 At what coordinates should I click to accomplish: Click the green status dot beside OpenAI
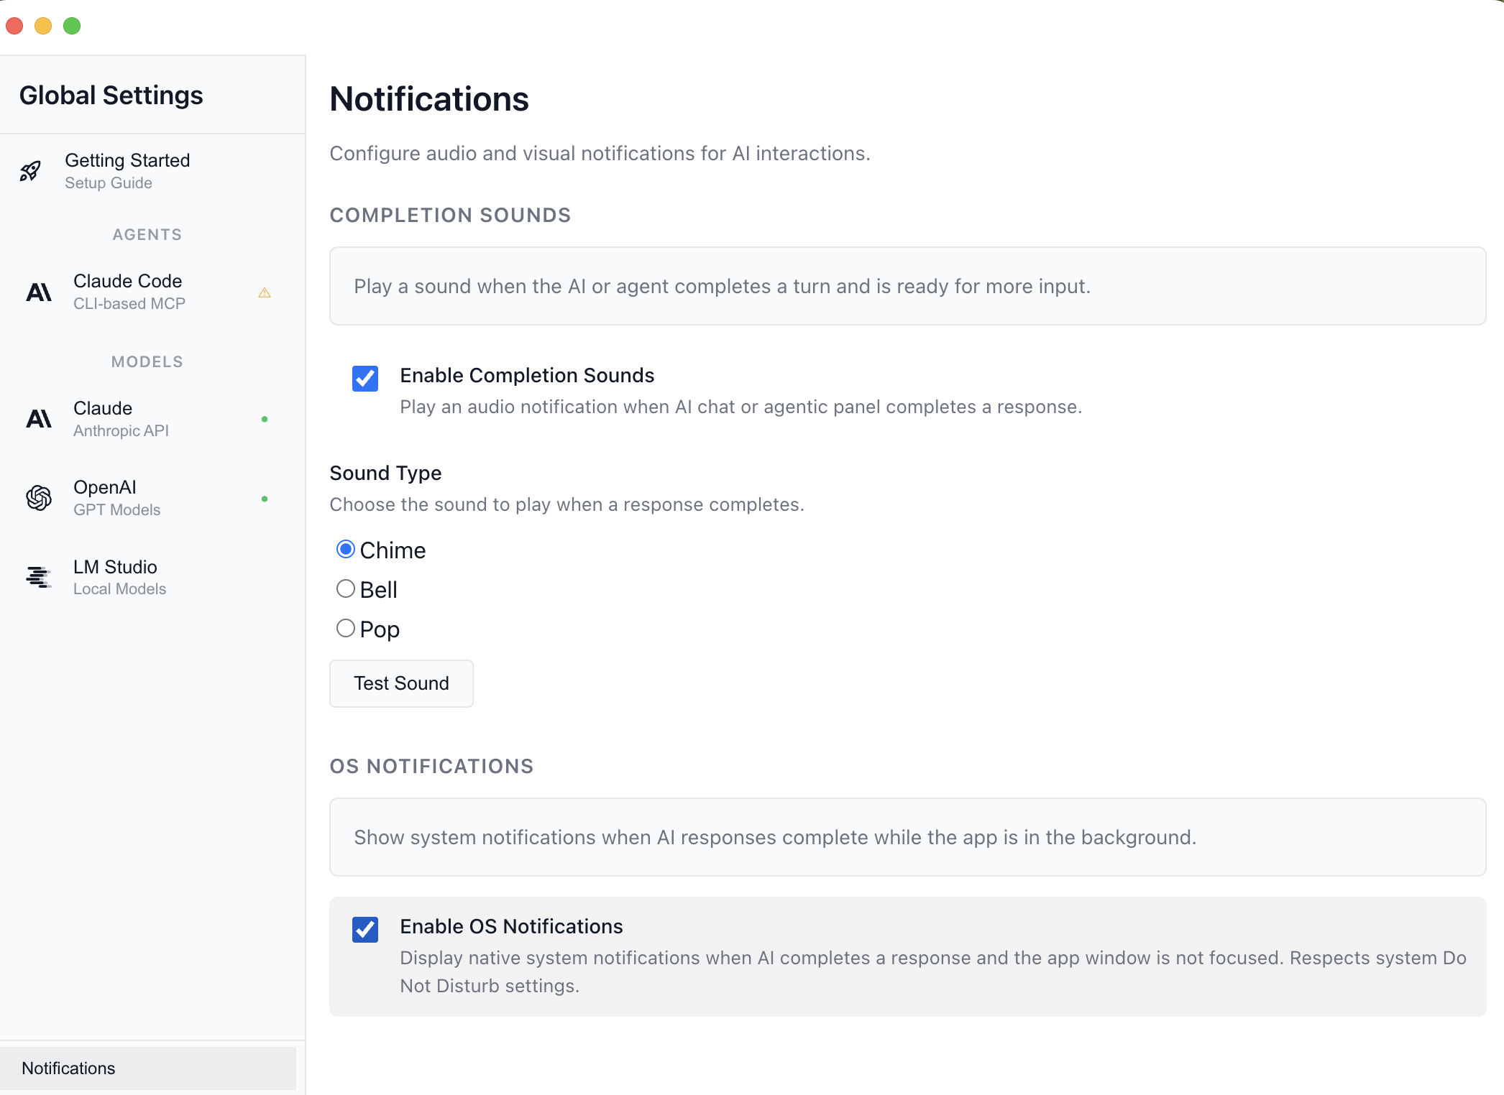click(x=265, y=499)
